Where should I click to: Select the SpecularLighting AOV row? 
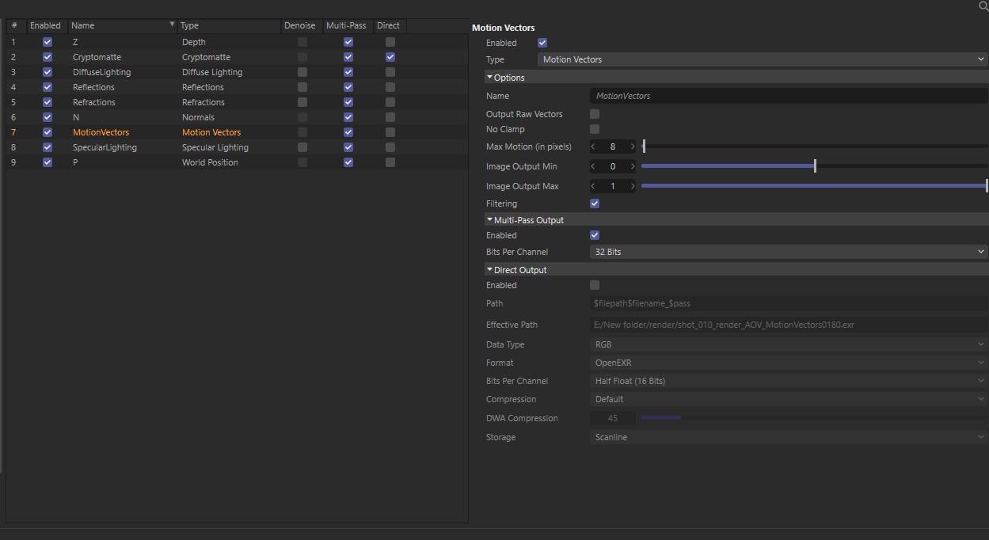105,147
